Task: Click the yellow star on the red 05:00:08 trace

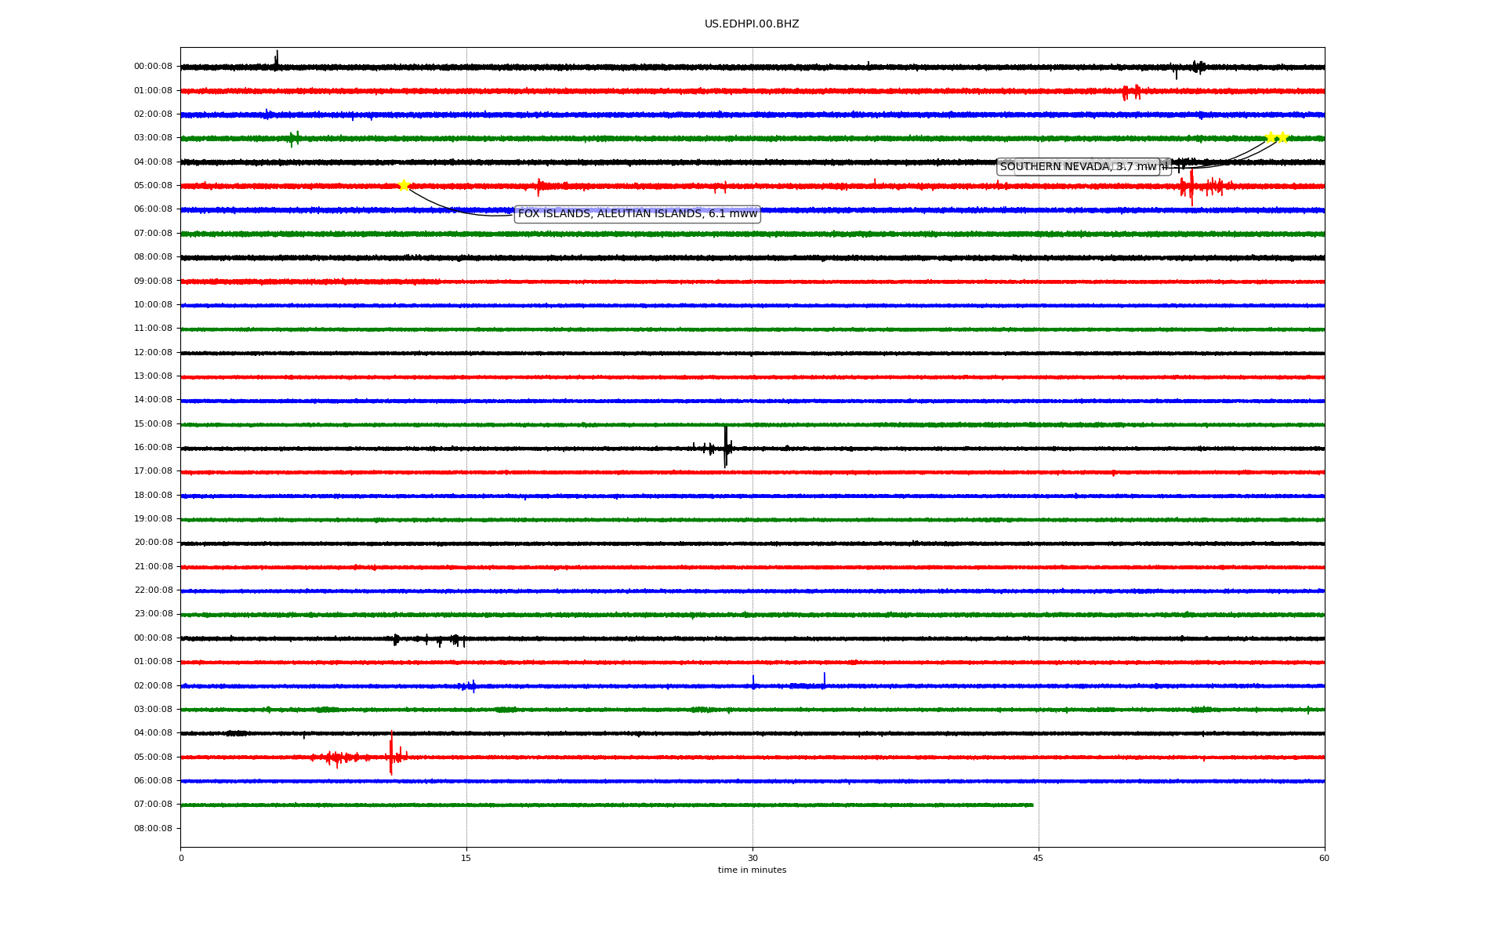Action: point(404,186)
